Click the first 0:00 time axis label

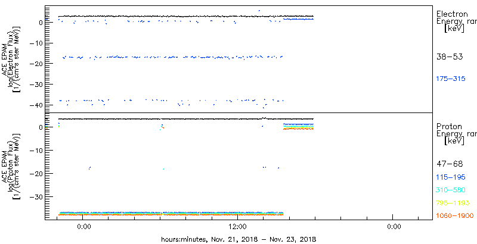pyautogui.click(x=83, y=226)
